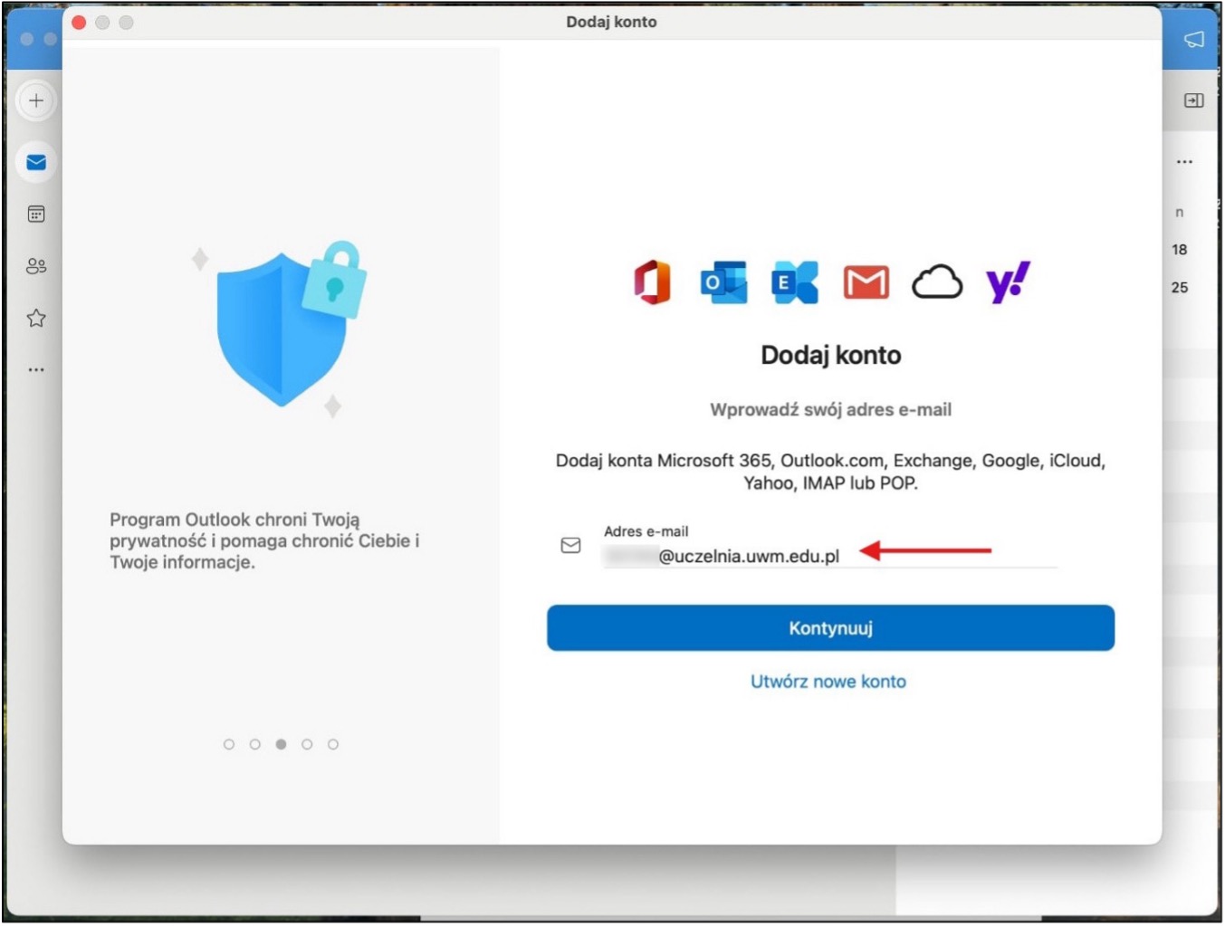Click the Outlook logo icon

pos(723,282)
